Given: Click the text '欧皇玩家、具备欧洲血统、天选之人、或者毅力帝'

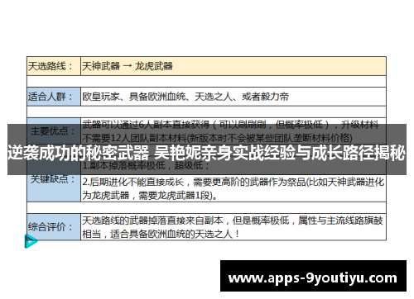Looking at the screenshot, I should click(x=185, y=97).
